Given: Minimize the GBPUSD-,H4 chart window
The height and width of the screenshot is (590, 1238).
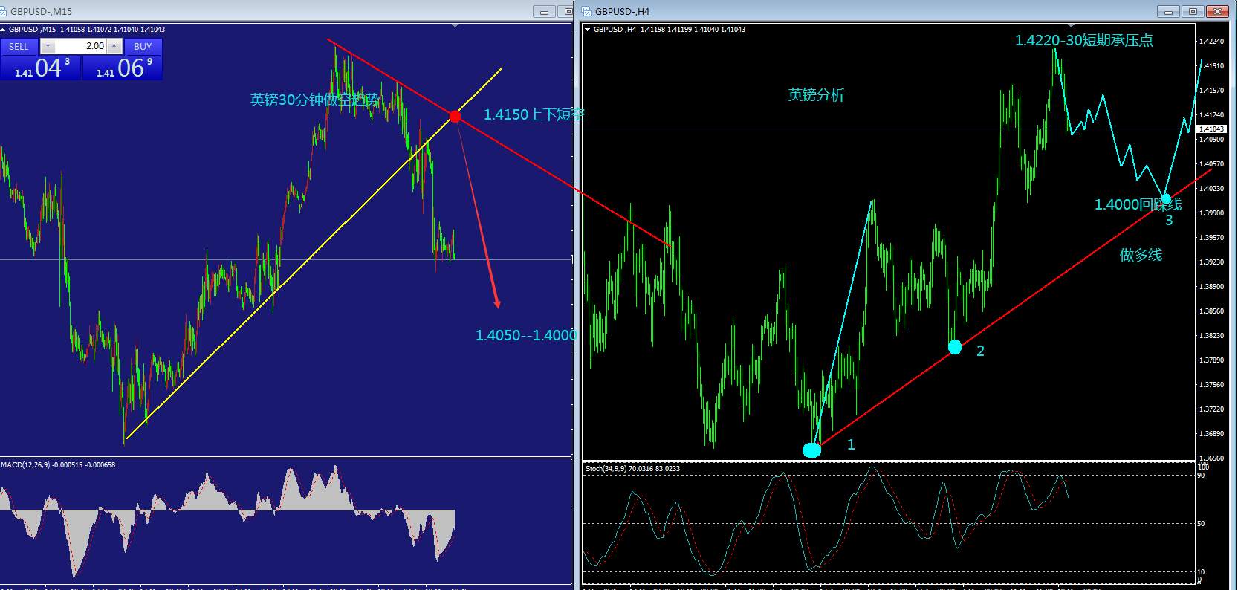Looking at the screenshot, I should click(1169, 12).
